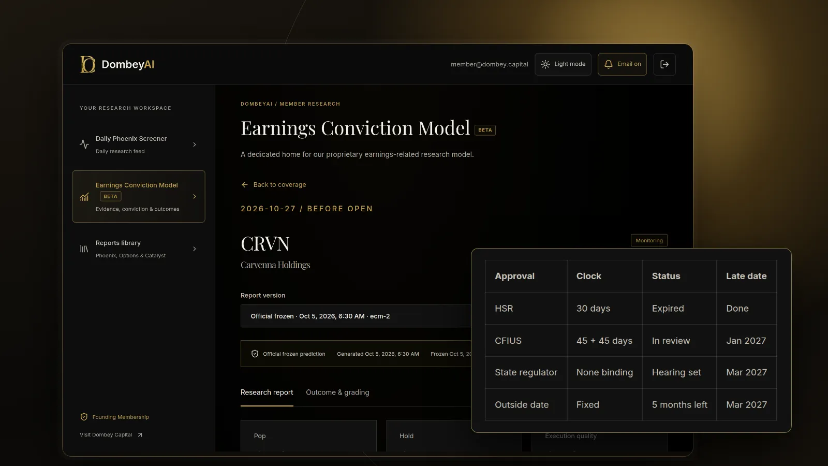
Task: Click the BETA badge next to page title
Action: pos(485,130)
